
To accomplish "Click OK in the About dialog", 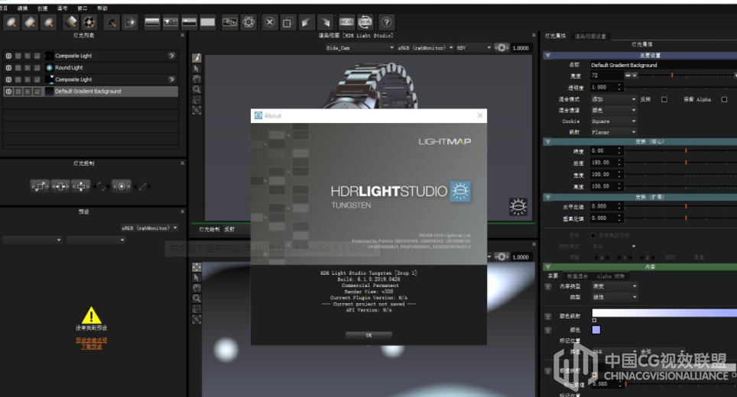I will click(368, 335).
